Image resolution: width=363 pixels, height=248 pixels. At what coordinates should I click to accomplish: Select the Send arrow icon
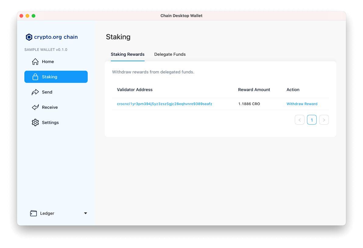pyautogui.click(x=35, y=92)
